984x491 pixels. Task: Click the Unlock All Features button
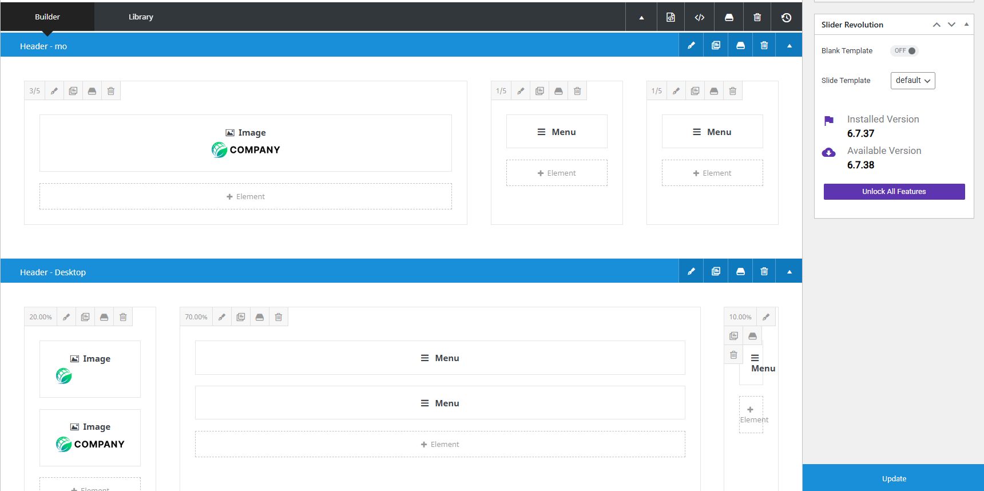click(894, 192)
